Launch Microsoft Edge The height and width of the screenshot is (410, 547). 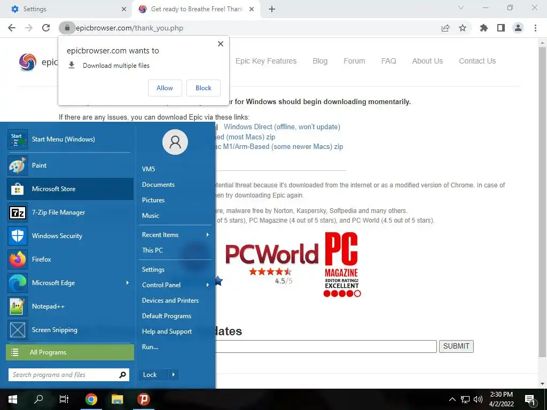click(x=65, y=283)
